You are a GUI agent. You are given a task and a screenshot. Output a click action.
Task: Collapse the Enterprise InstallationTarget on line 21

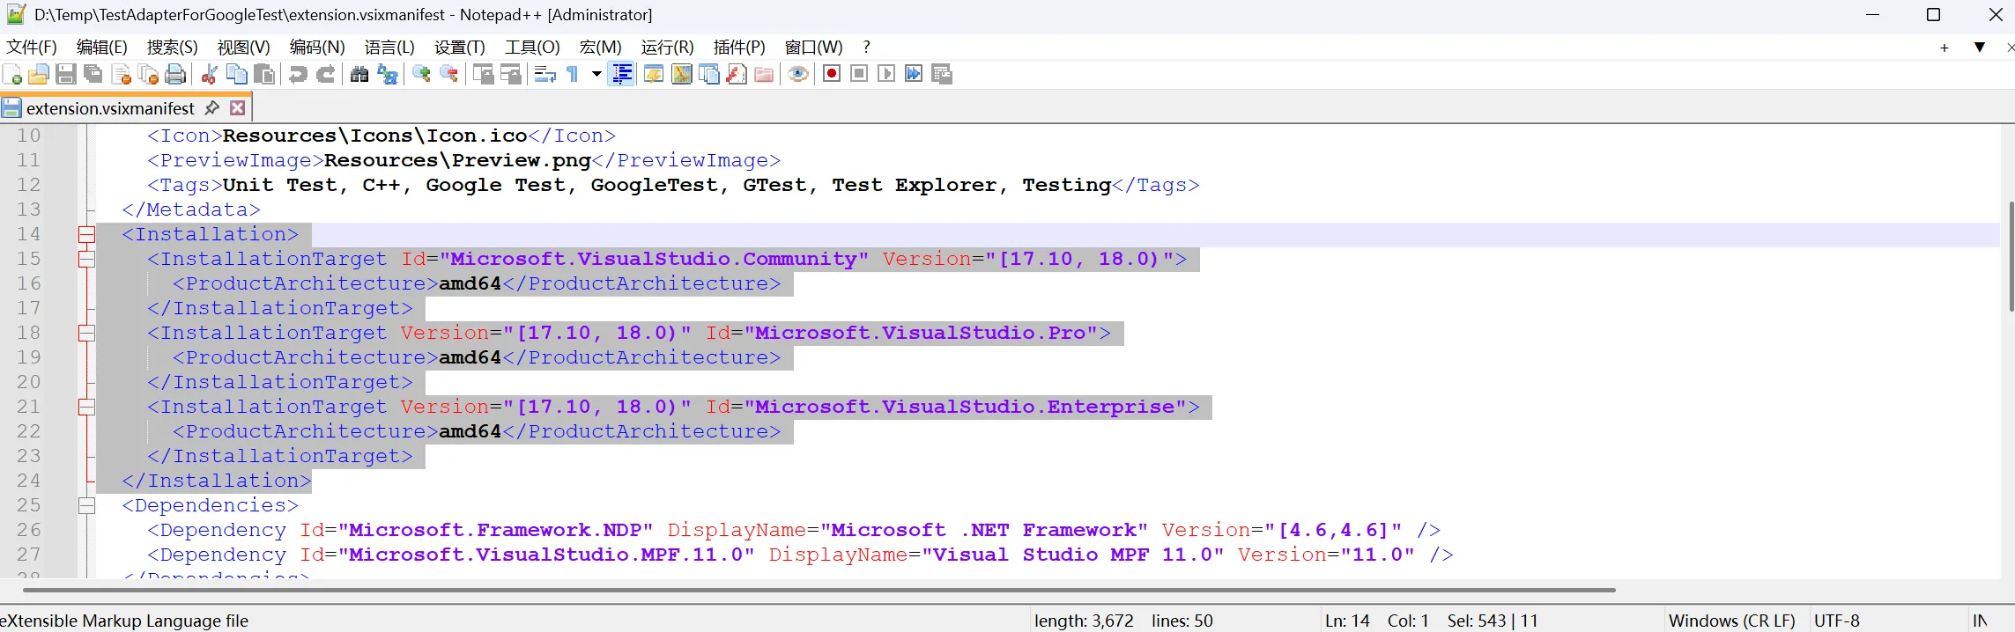[86, 408]
